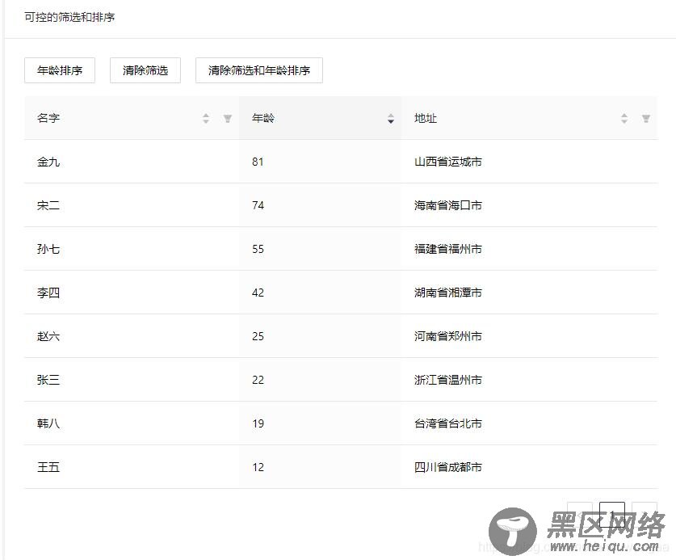
Task: Click the name cell 孙七
Action: (48, 249)
